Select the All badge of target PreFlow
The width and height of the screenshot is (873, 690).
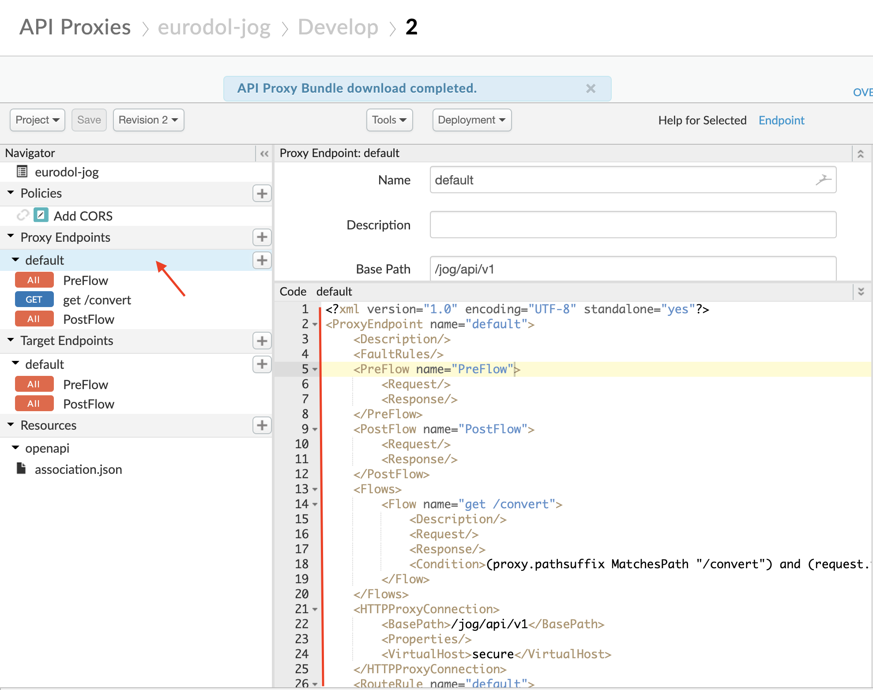click(34, 384)
